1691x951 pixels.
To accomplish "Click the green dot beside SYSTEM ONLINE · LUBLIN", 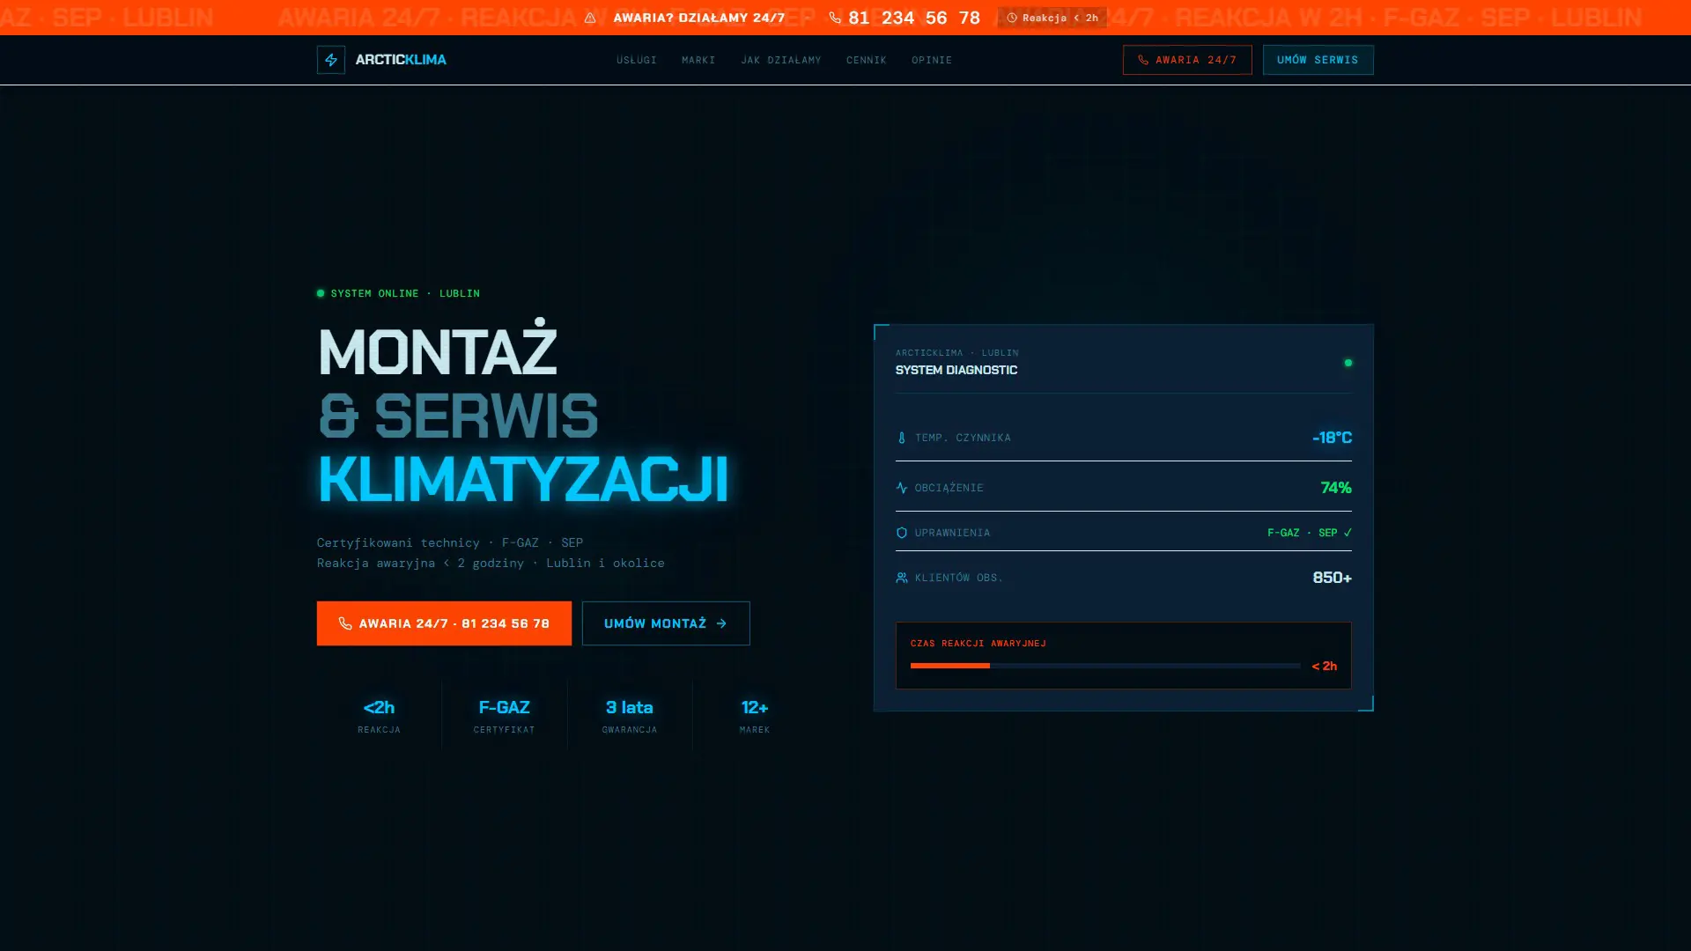I will pyautogui.click(x=320, y=293).
